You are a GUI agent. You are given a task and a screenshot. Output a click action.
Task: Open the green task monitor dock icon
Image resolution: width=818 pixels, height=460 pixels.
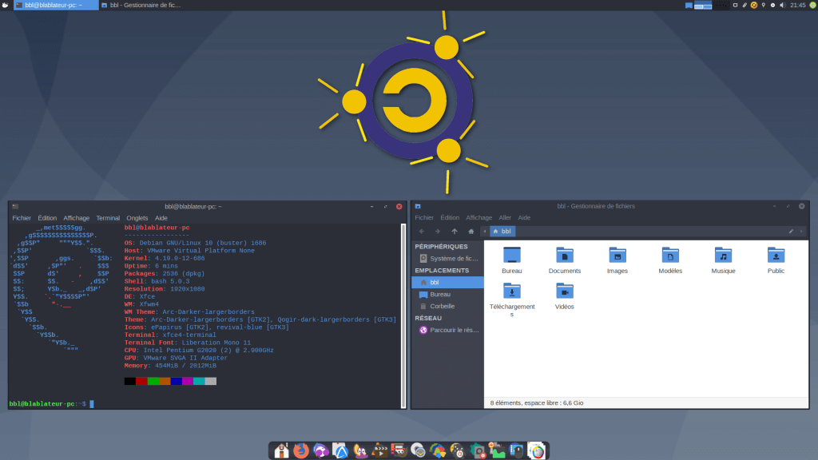click(497, 450)
